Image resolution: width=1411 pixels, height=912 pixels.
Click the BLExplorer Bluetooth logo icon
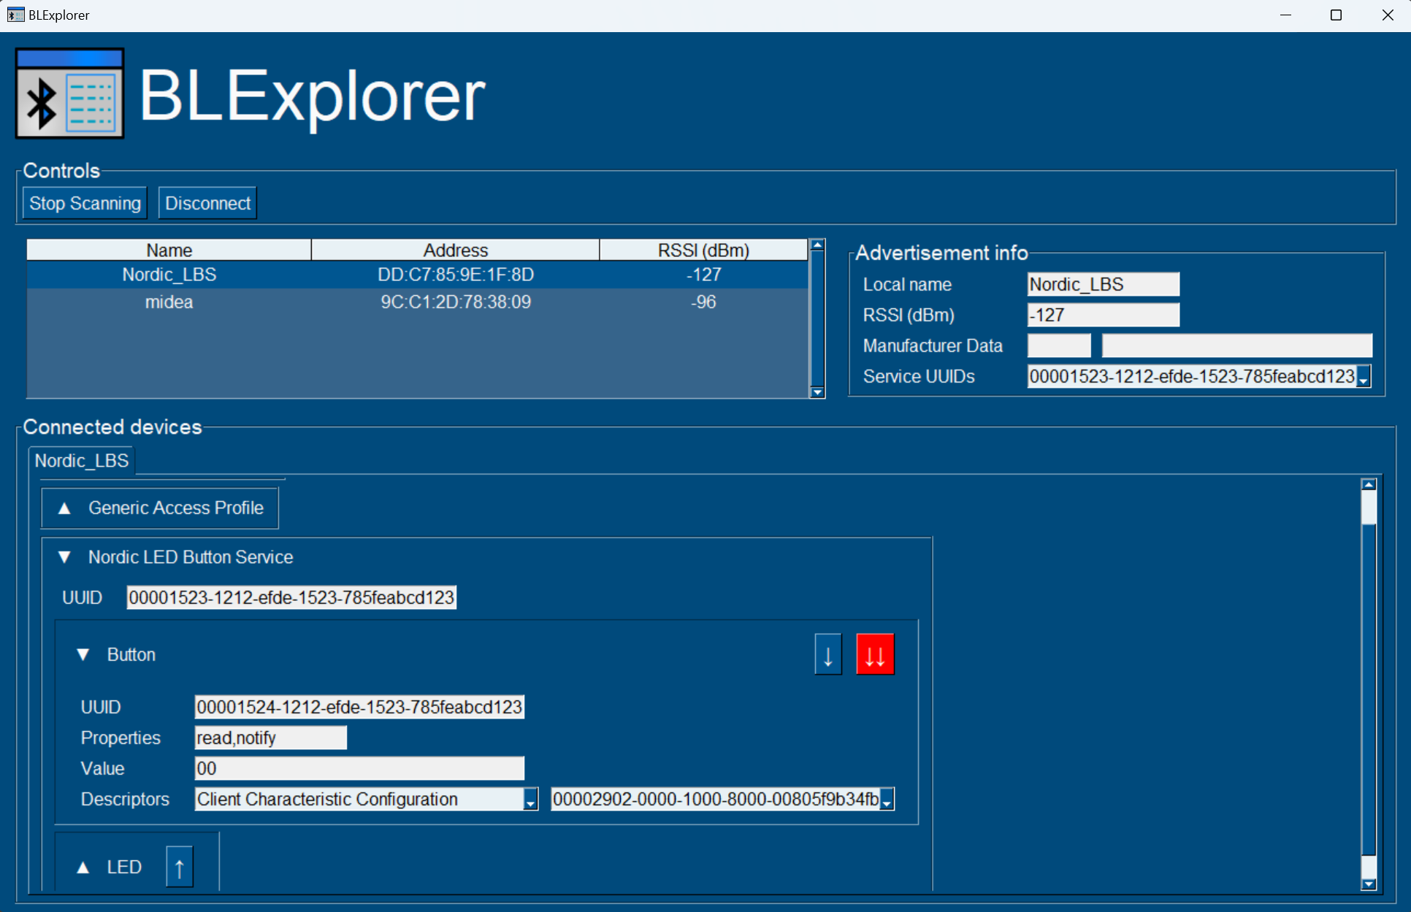pos(70,93)
